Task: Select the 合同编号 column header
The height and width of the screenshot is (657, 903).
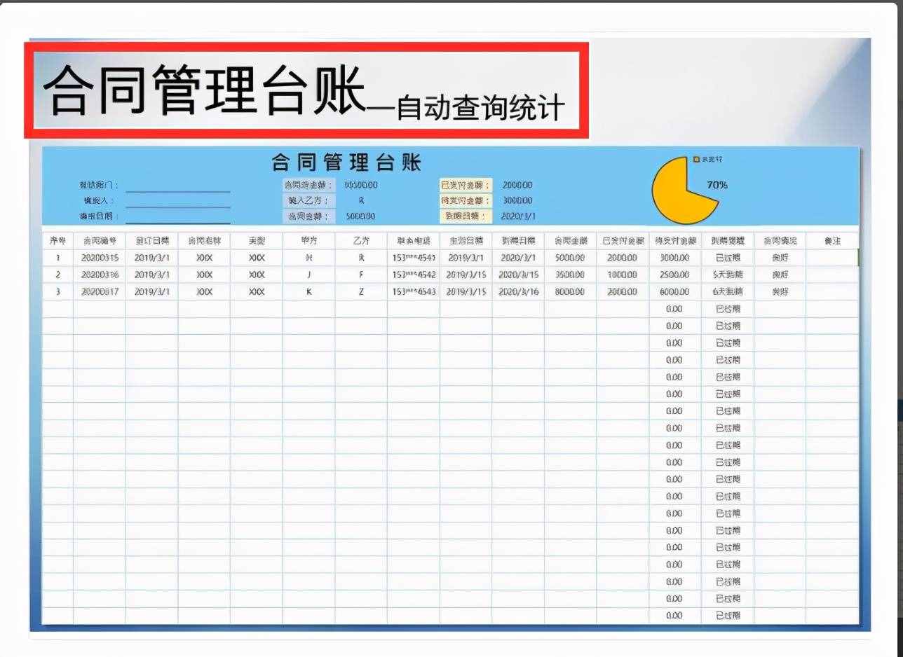Action: (x=99, y=240)
